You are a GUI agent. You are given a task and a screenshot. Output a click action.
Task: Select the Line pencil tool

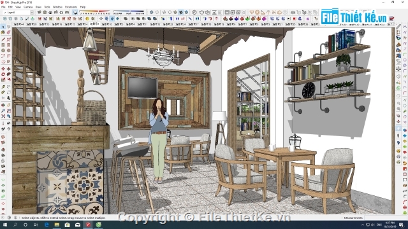coord(3,39)
